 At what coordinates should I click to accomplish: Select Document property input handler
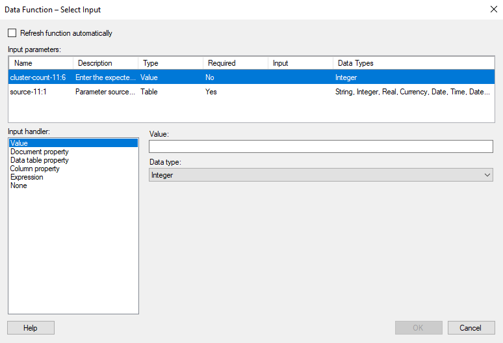coord(73,152)
